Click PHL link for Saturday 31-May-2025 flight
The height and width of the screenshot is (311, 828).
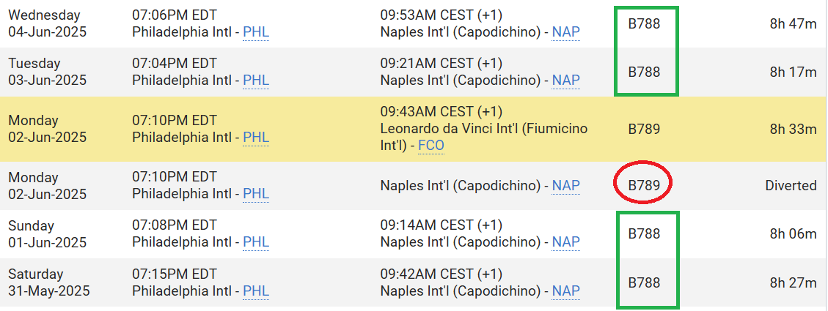(256, 291)
